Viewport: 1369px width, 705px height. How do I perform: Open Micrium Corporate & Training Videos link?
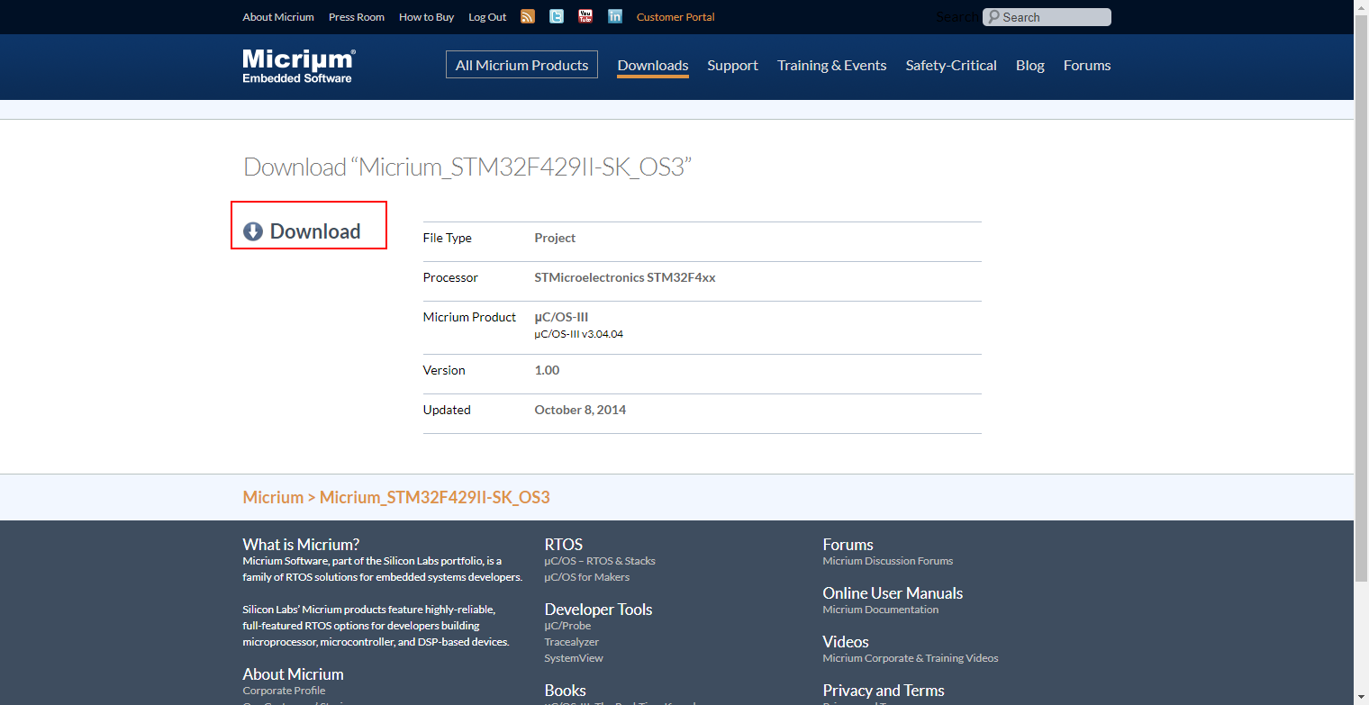(911, 658)
